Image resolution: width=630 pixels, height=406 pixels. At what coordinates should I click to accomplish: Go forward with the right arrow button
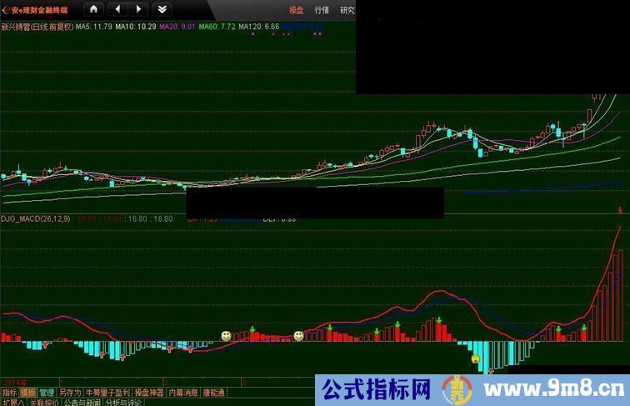[x=138, y=9]
